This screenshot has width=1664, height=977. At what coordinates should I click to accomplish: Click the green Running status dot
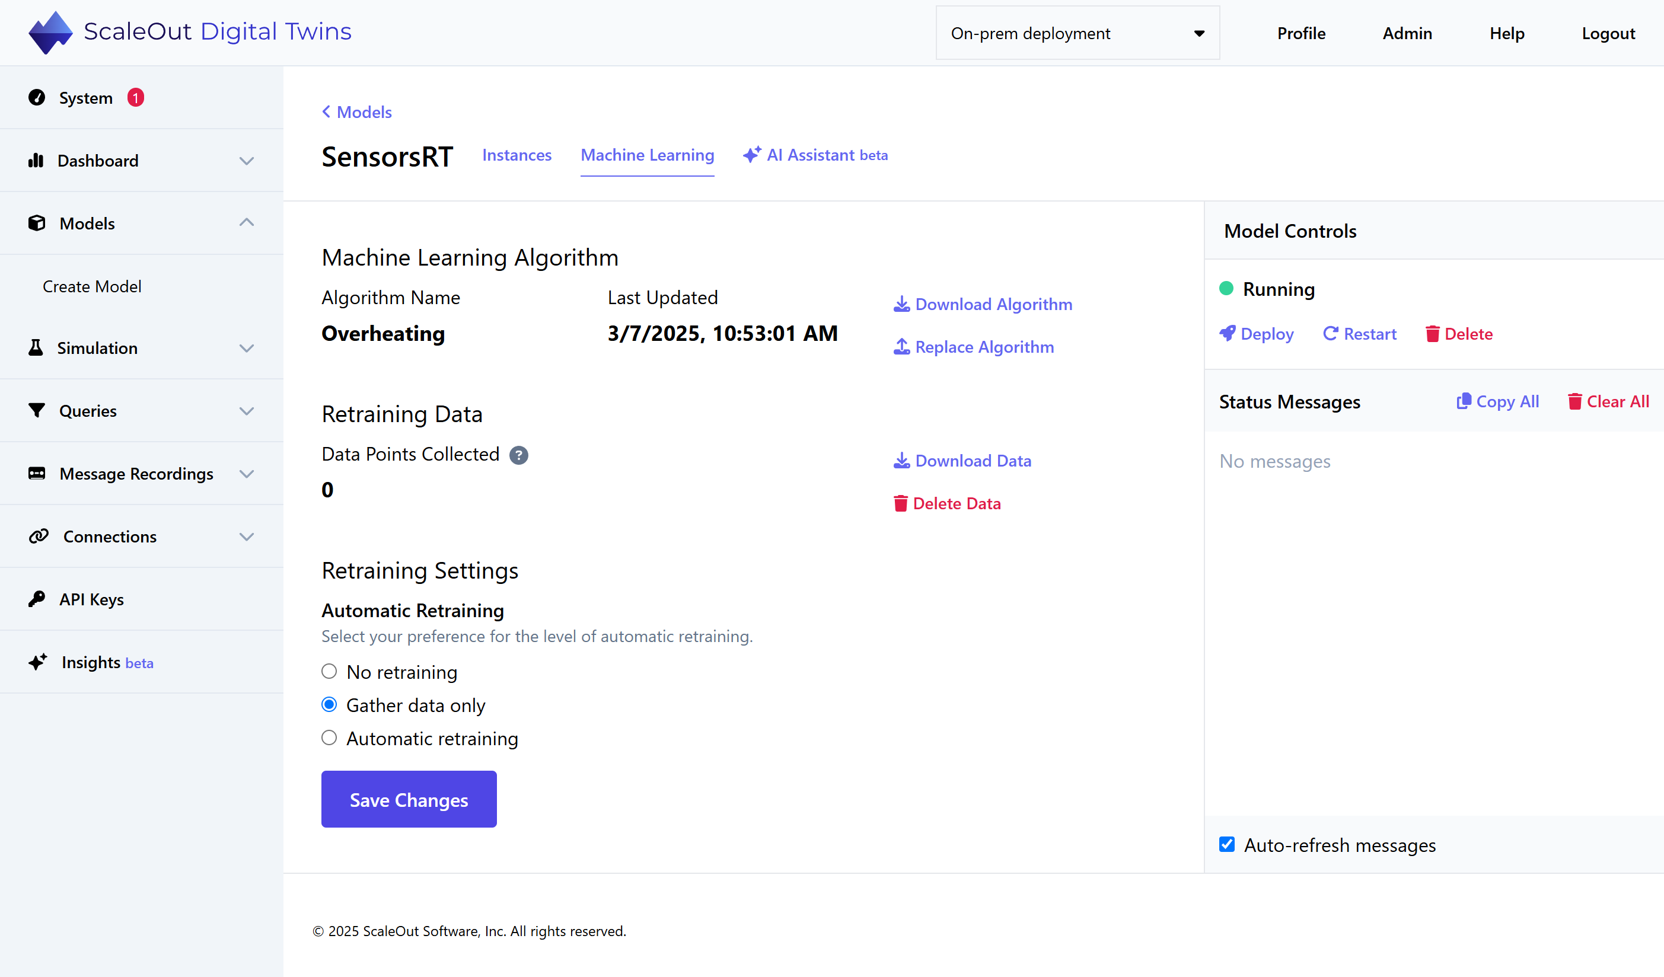1226,289
